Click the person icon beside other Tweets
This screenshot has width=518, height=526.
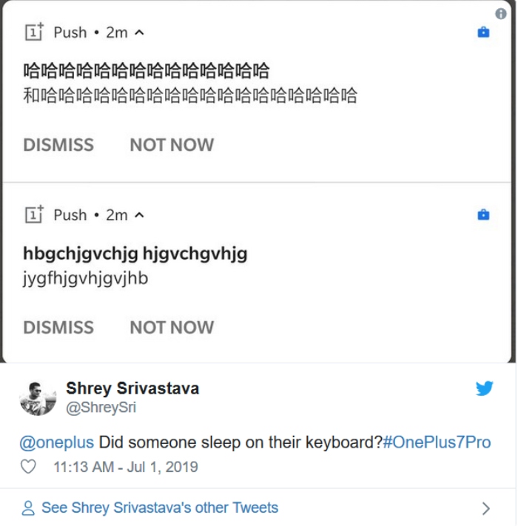point(28,508)
